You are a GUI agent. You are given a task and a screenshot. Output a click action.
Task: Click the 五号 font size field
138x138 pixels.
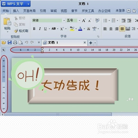pos(72,20)
